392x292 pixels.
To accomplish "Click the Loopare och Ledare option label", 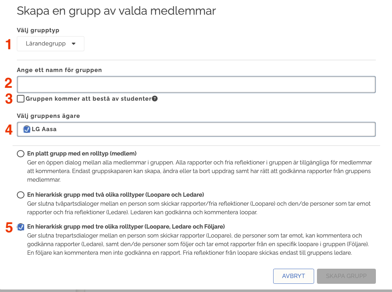I will coord(116,195).
